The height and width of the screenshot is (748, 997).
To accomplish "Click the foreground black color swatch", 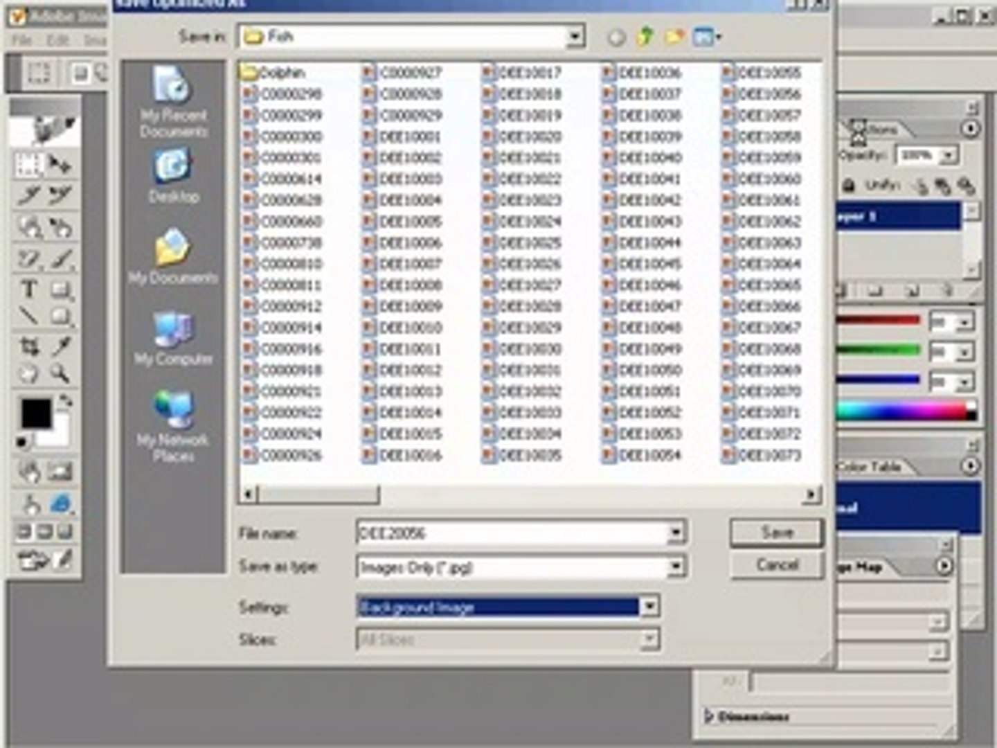I will tap(35, 413).
